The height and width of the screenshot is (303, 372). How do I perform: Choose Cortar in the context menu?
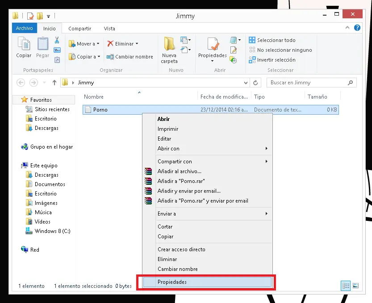tap(207, 227)
